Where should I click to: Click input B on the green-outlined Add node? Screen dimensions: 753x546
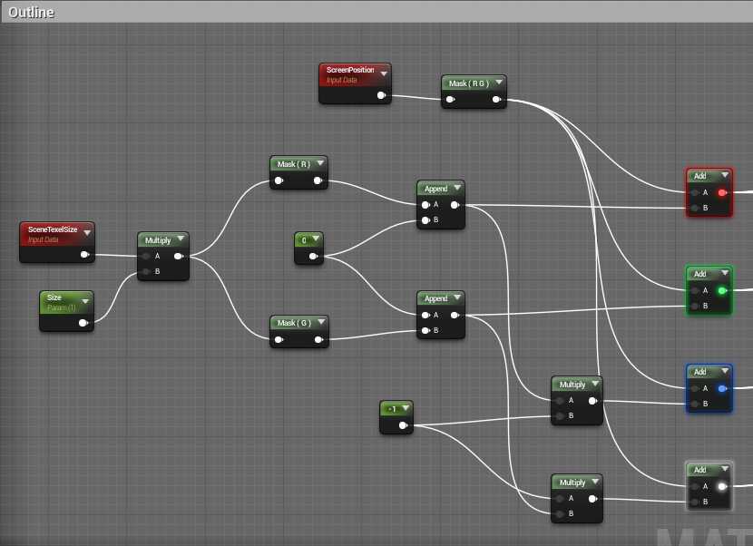click(x=694, y=307)
